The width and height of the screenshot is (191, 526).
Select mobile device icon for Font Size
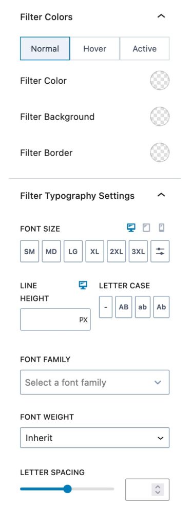pos(162,228)
